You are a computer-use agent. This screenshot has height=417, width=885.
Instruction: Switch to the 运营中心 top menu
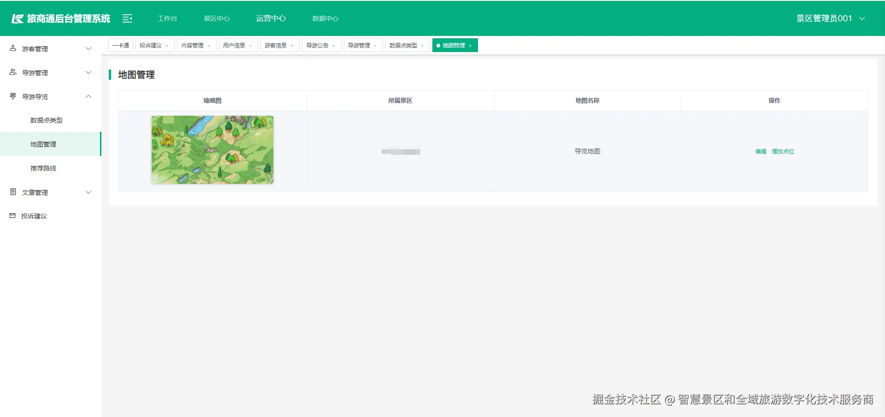[271, 18]
